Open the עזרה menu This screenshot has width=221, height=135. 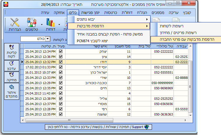pos(45,13)
